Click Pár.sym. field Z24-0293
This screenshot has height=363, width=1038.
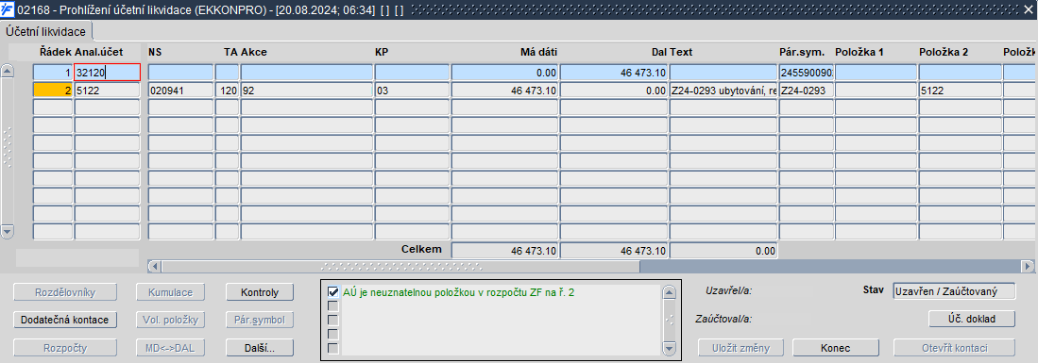pos(806,90)
